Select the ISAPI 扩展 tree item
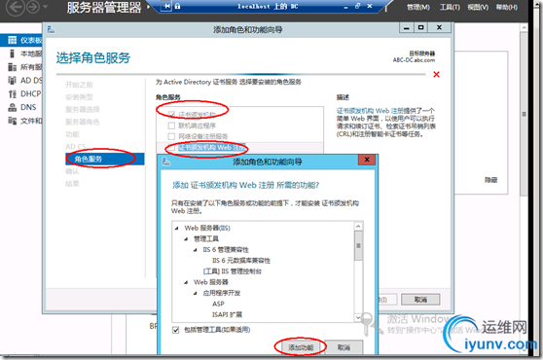 click(227, 314)
